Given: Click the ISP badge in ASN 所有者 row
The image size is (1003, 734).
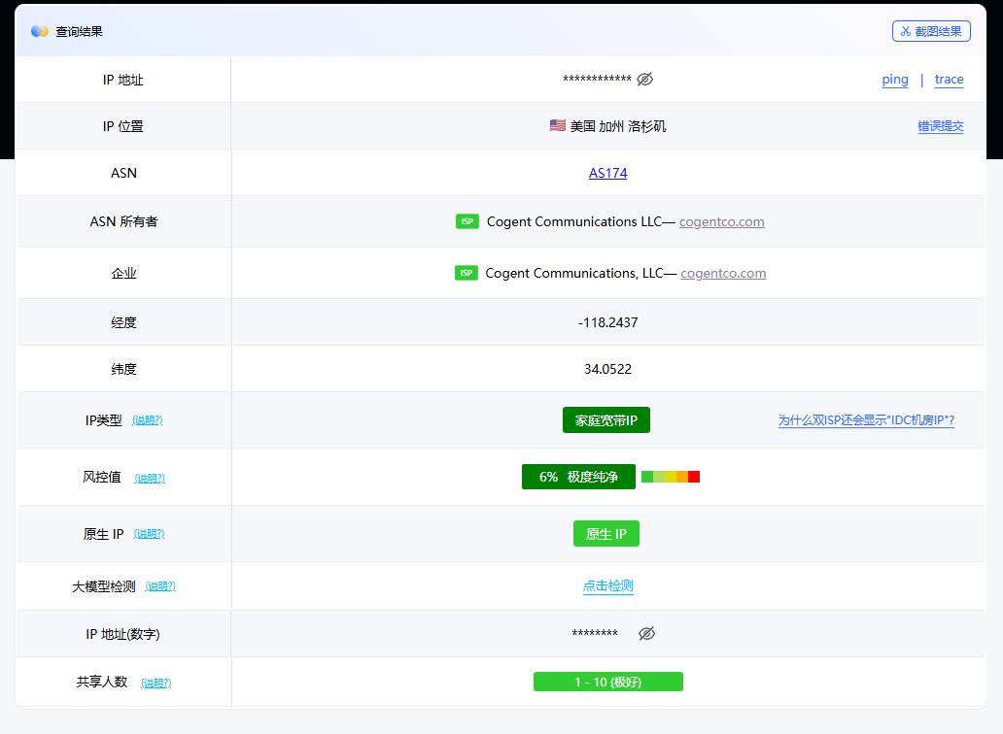Looking at the screenshot, I should pyautogui.click(x=467, y=221).
